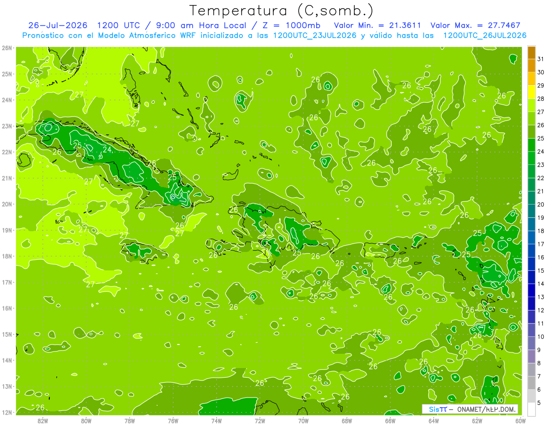Click the yellow colorbar swatch between 28 and 29

pyautogui.click(x=531, y=92)
